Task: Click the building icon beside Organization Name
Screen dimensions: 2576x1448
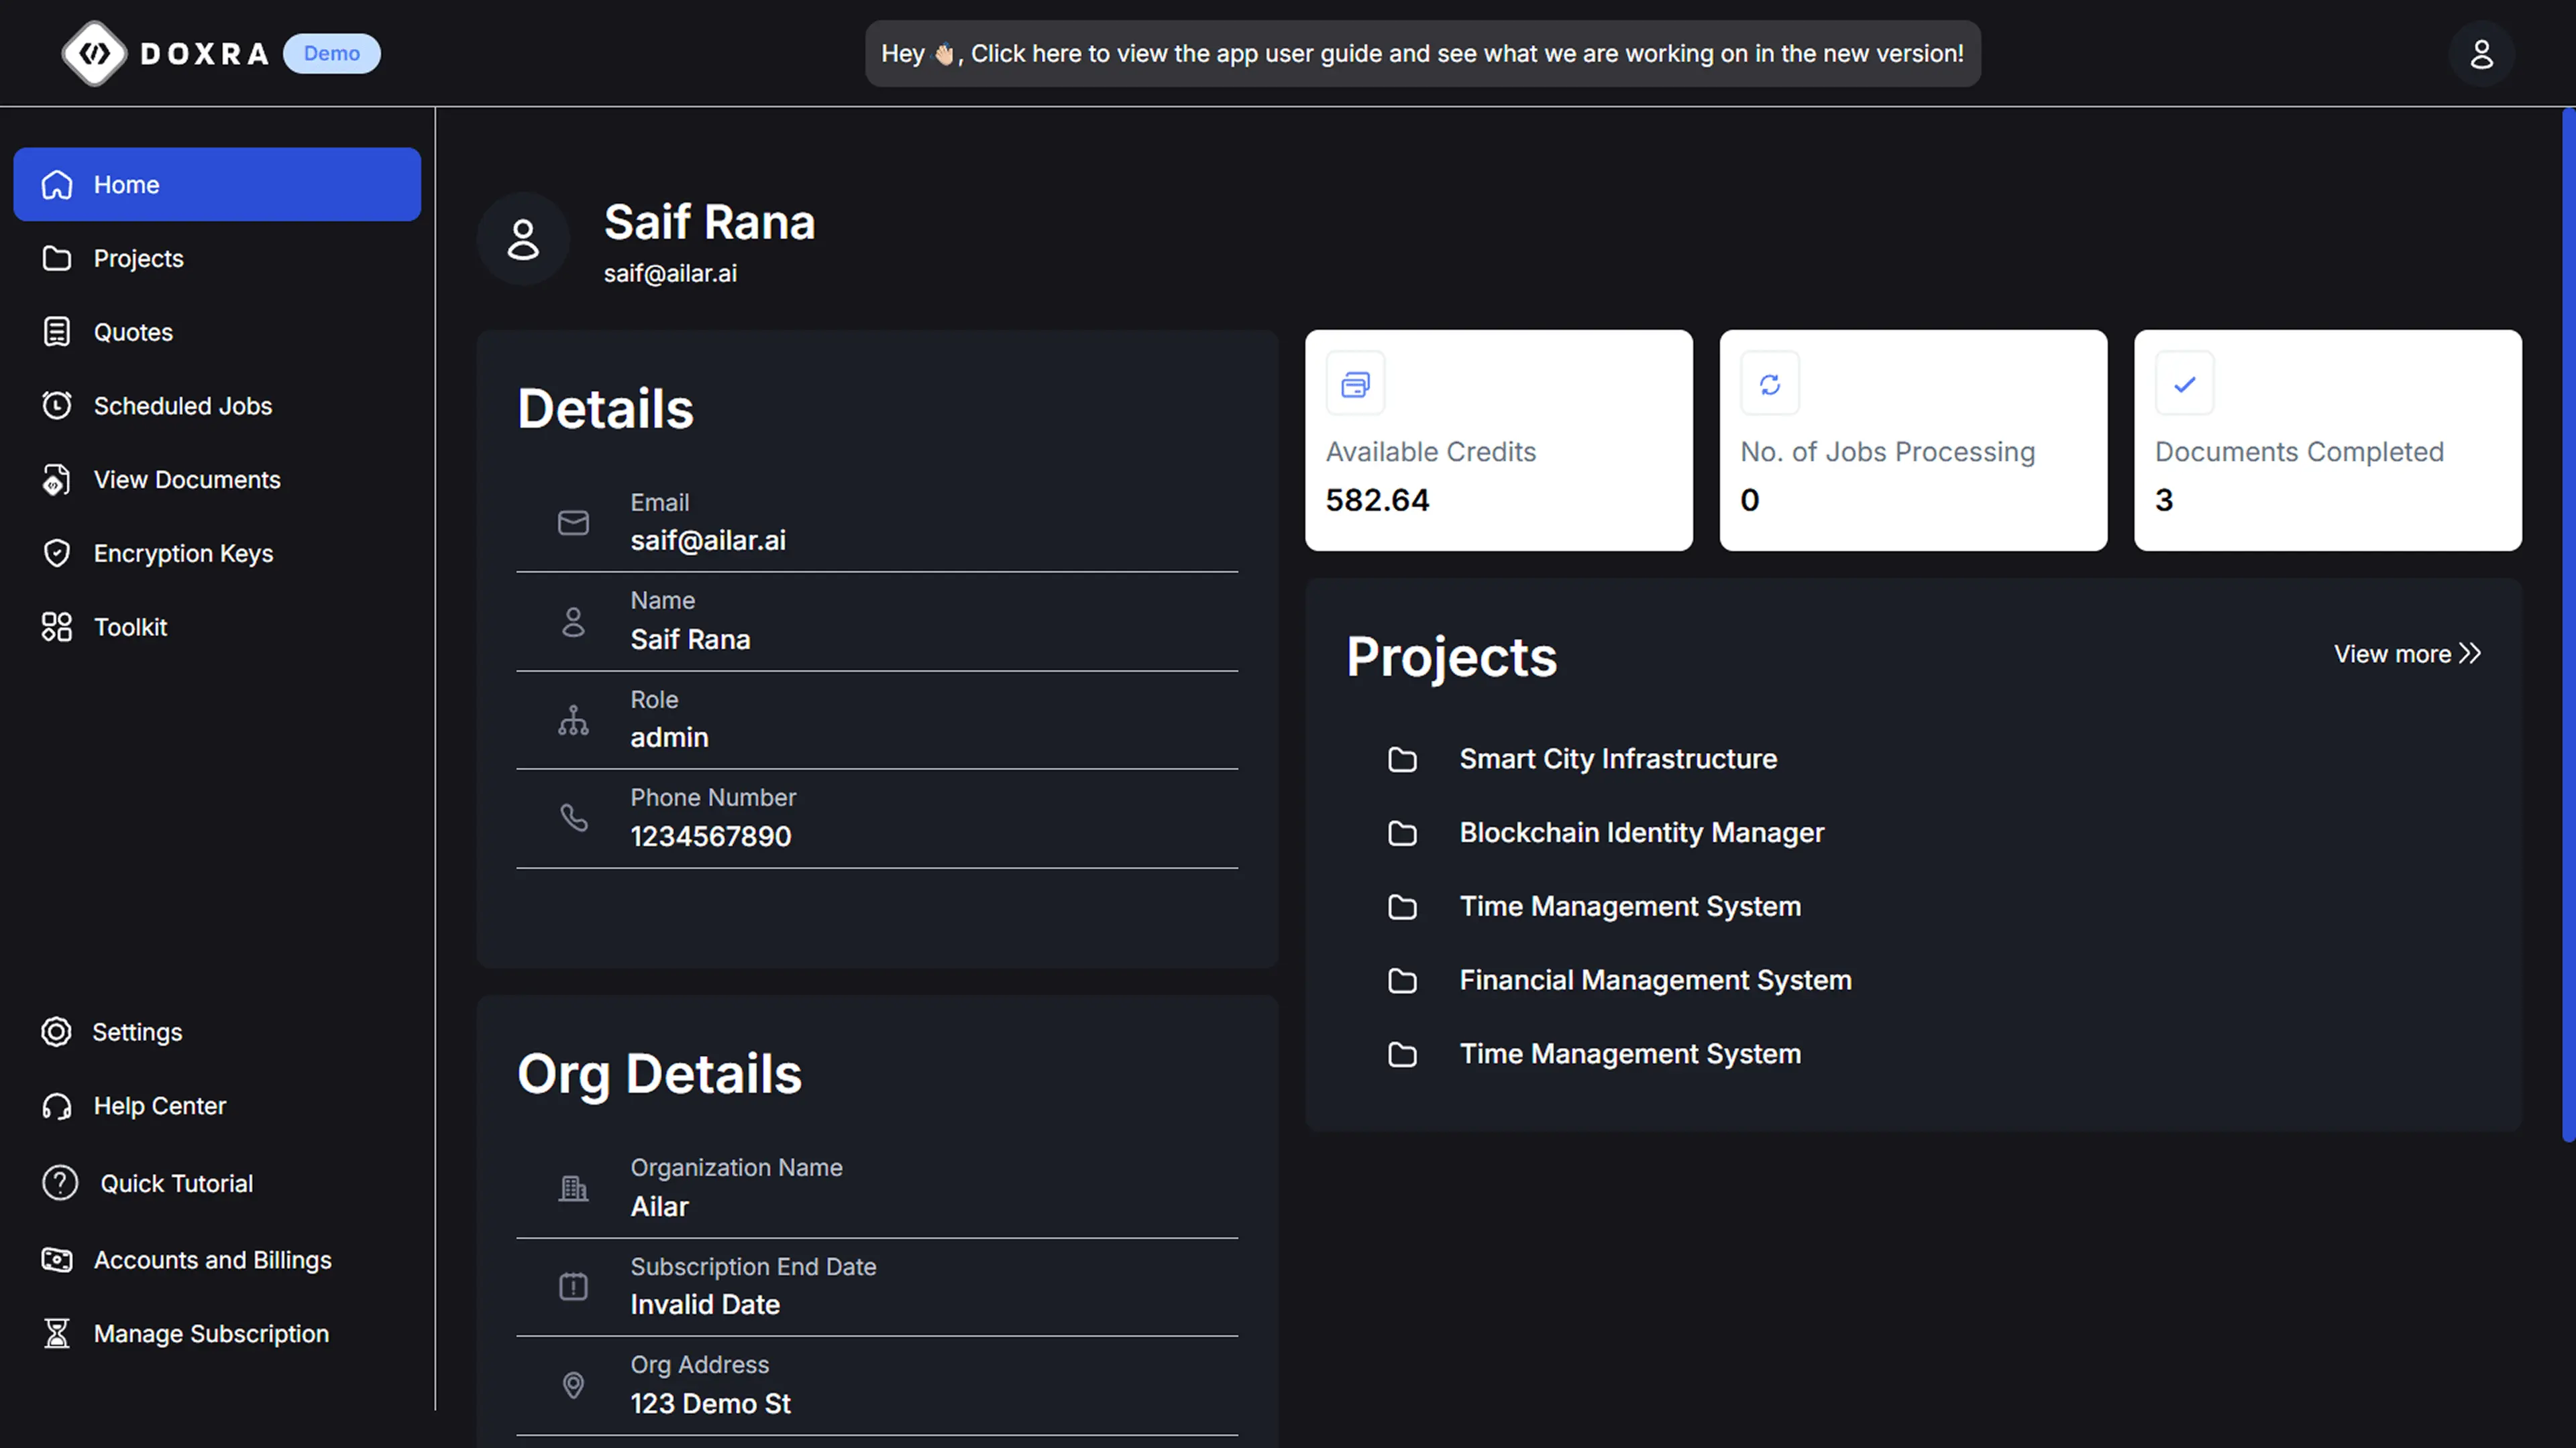Action: pyautogui.click(x=573, y=1188)
